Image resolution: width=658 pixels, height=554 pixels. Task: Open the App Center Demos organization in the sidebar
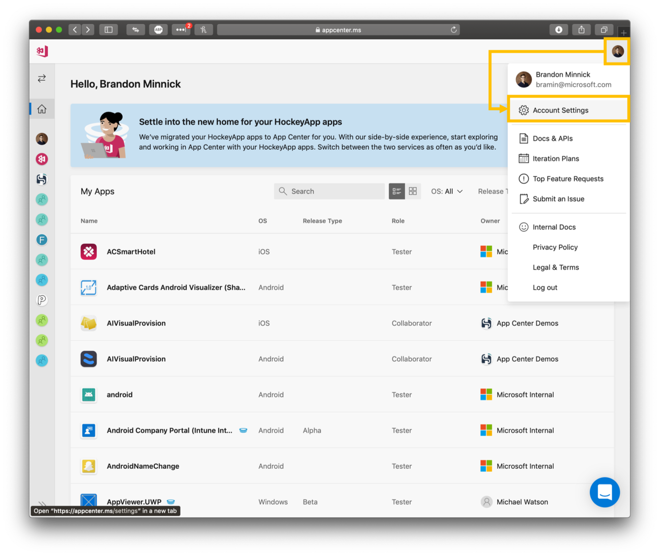42,179
